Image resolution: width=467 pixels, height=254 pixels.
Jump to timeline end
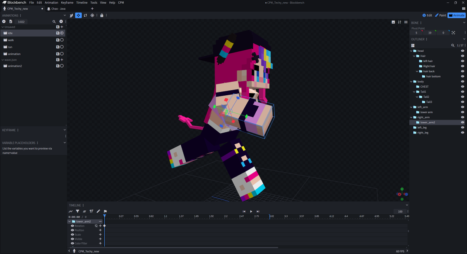click(x=258, y=211)
